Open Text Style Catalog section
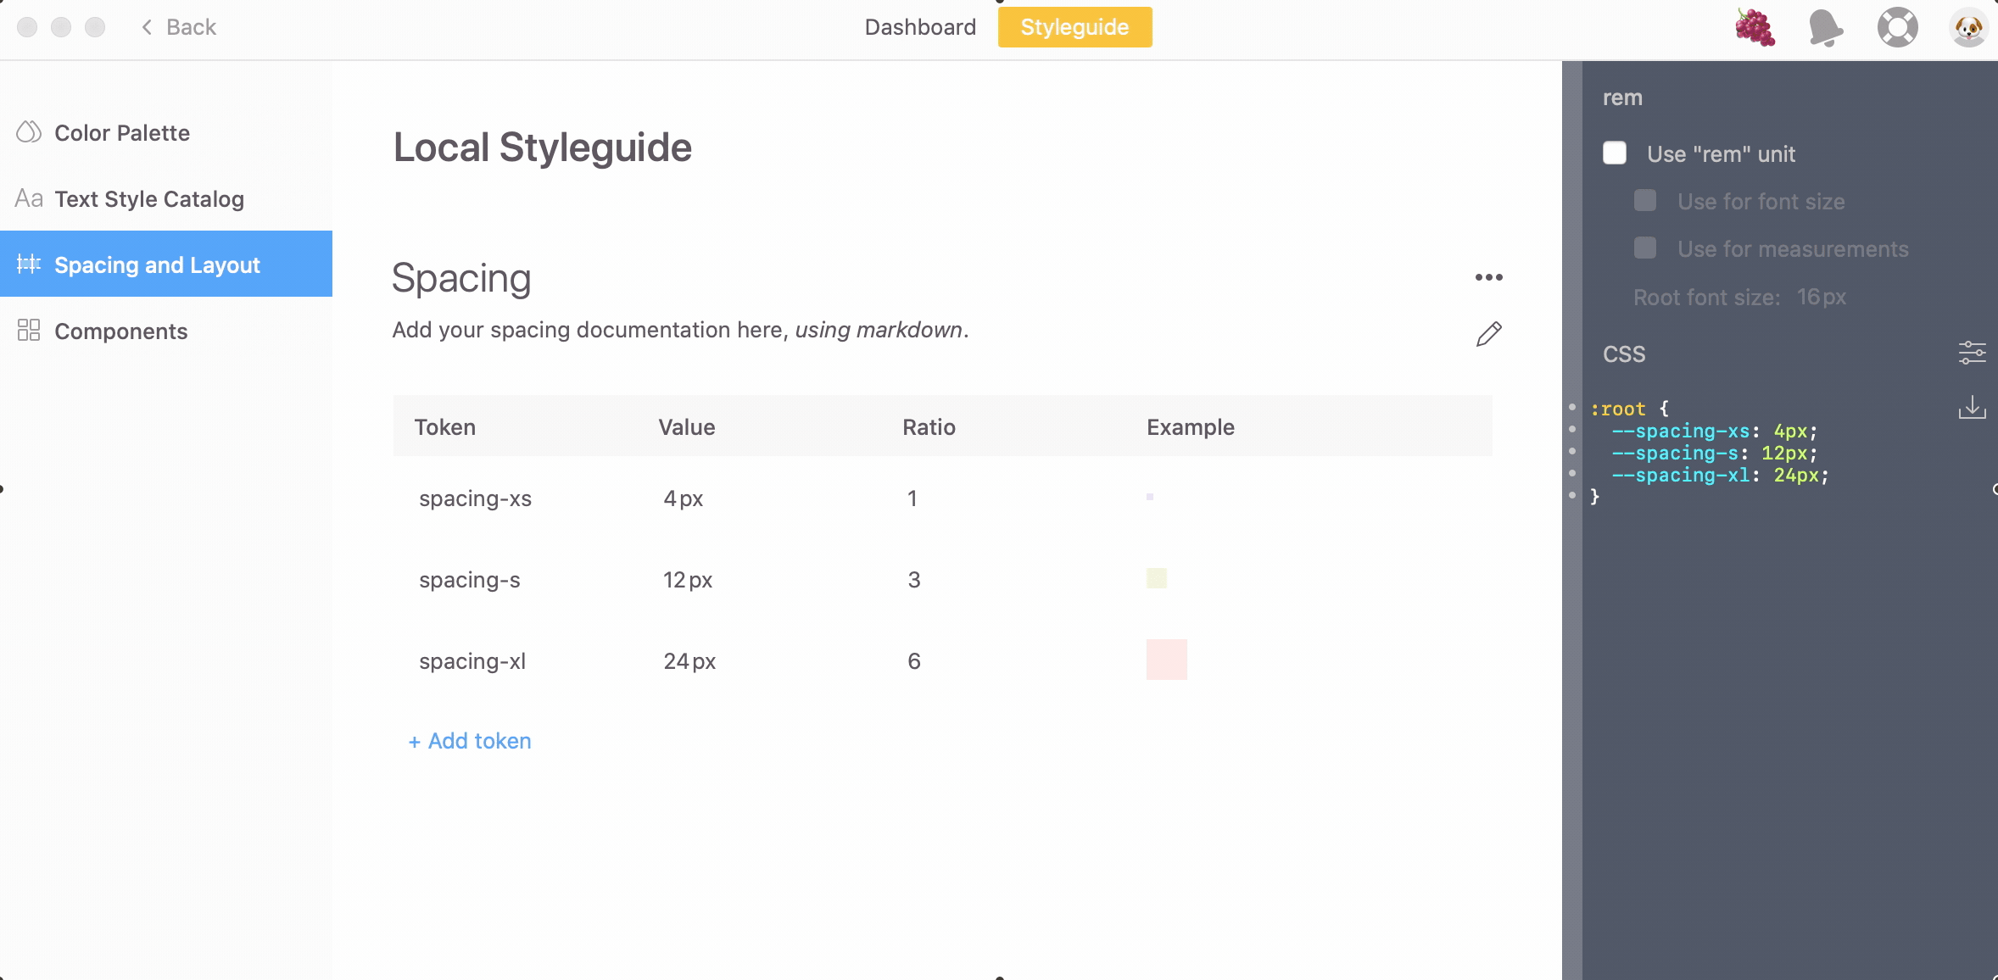The width and height of the screenshot is (1998, 980). [149, 199]
